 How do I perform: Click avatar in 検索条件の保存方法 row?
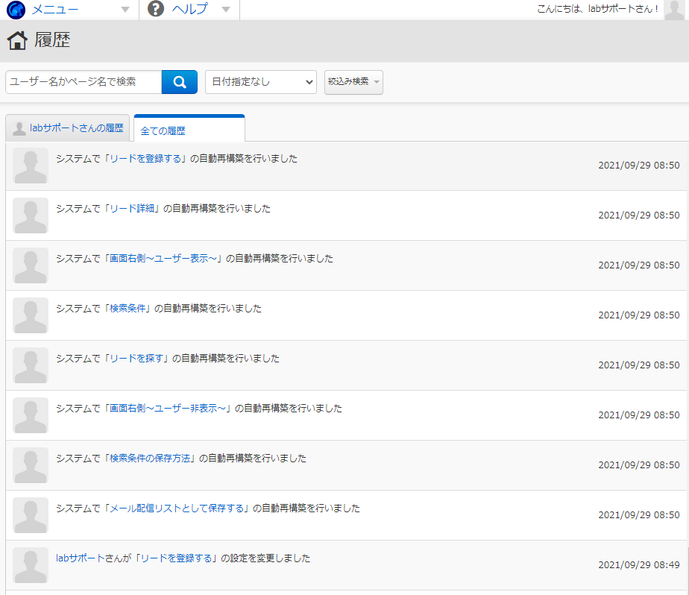pos(31,465)
